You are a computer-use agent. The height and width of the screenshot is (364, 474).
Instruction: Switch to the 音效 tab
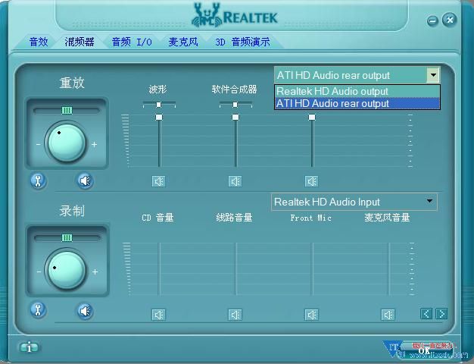pos(39,42)
